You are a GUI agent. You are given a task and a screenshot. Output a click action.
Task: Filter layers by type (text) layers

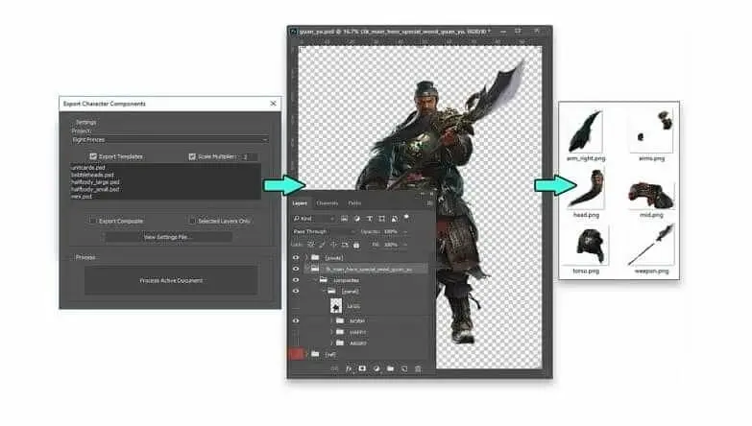click(370, 219)
